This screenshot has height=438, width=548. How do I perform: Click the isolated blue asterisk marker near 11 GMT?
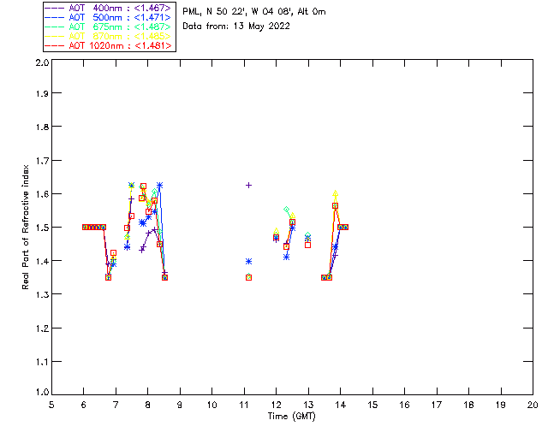click(248, 261)
